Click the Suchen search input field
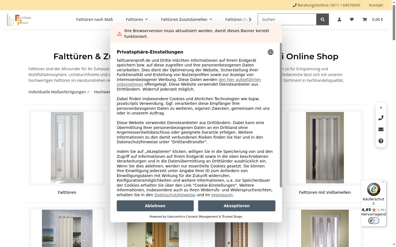396x247 pixels. pos(287,19)
